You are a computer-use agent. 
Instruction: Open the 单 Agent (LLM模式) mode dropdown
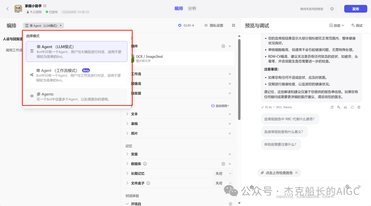[x=44, y=25]
